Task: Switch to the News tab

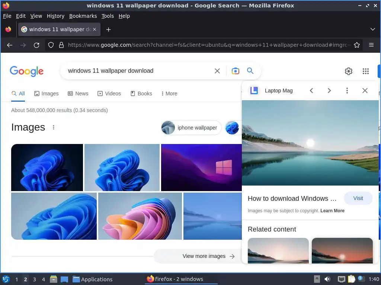Action: [x=78, y=94]
